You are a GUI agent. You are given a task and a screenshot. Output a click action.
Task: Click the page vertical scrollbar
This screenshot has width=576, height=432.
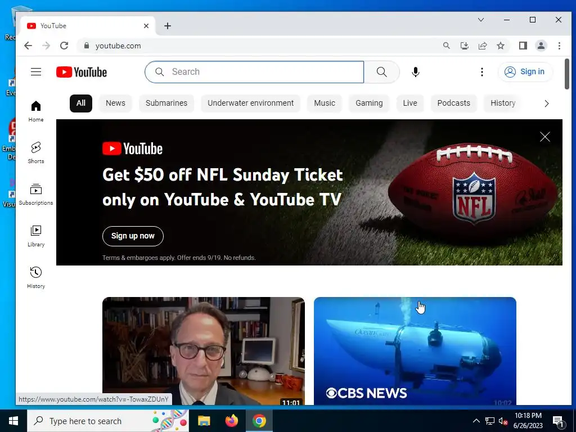(567, 74)
